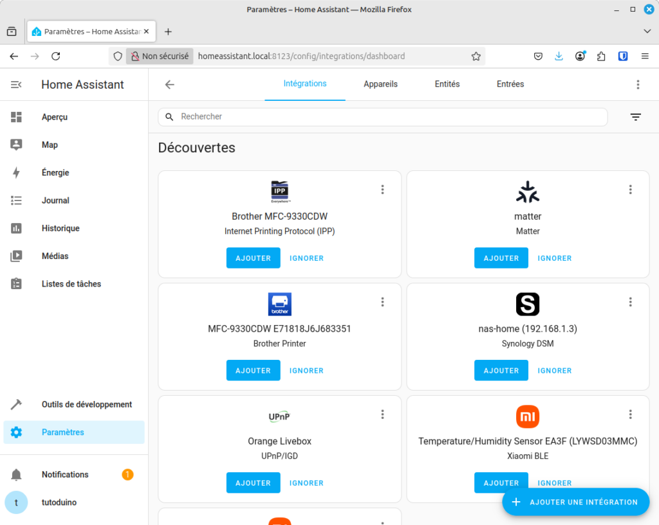Switch to the Entrées tab

[510, 84]
